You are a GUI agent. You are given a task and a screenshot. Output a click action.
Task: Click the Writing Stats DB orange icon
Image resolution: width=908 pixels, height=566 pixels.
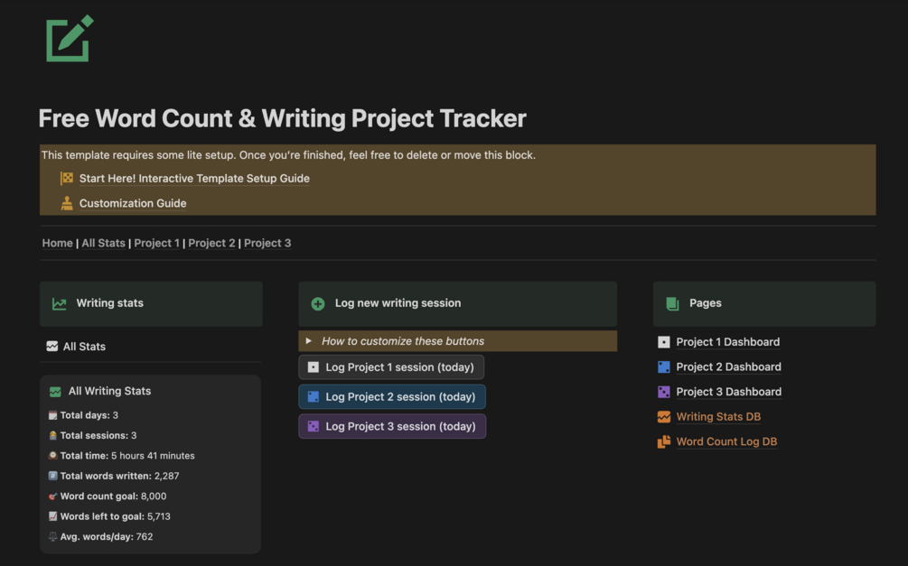click(x=664, y=417)
